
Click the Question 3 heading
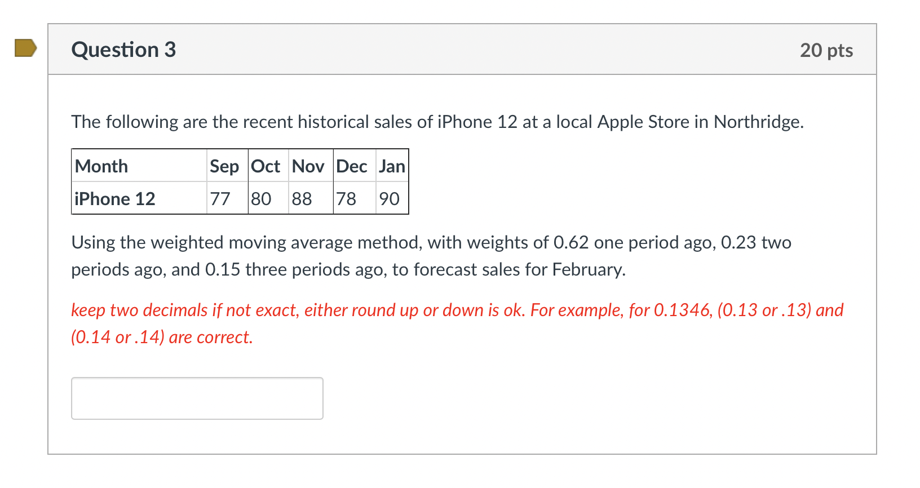123,50
